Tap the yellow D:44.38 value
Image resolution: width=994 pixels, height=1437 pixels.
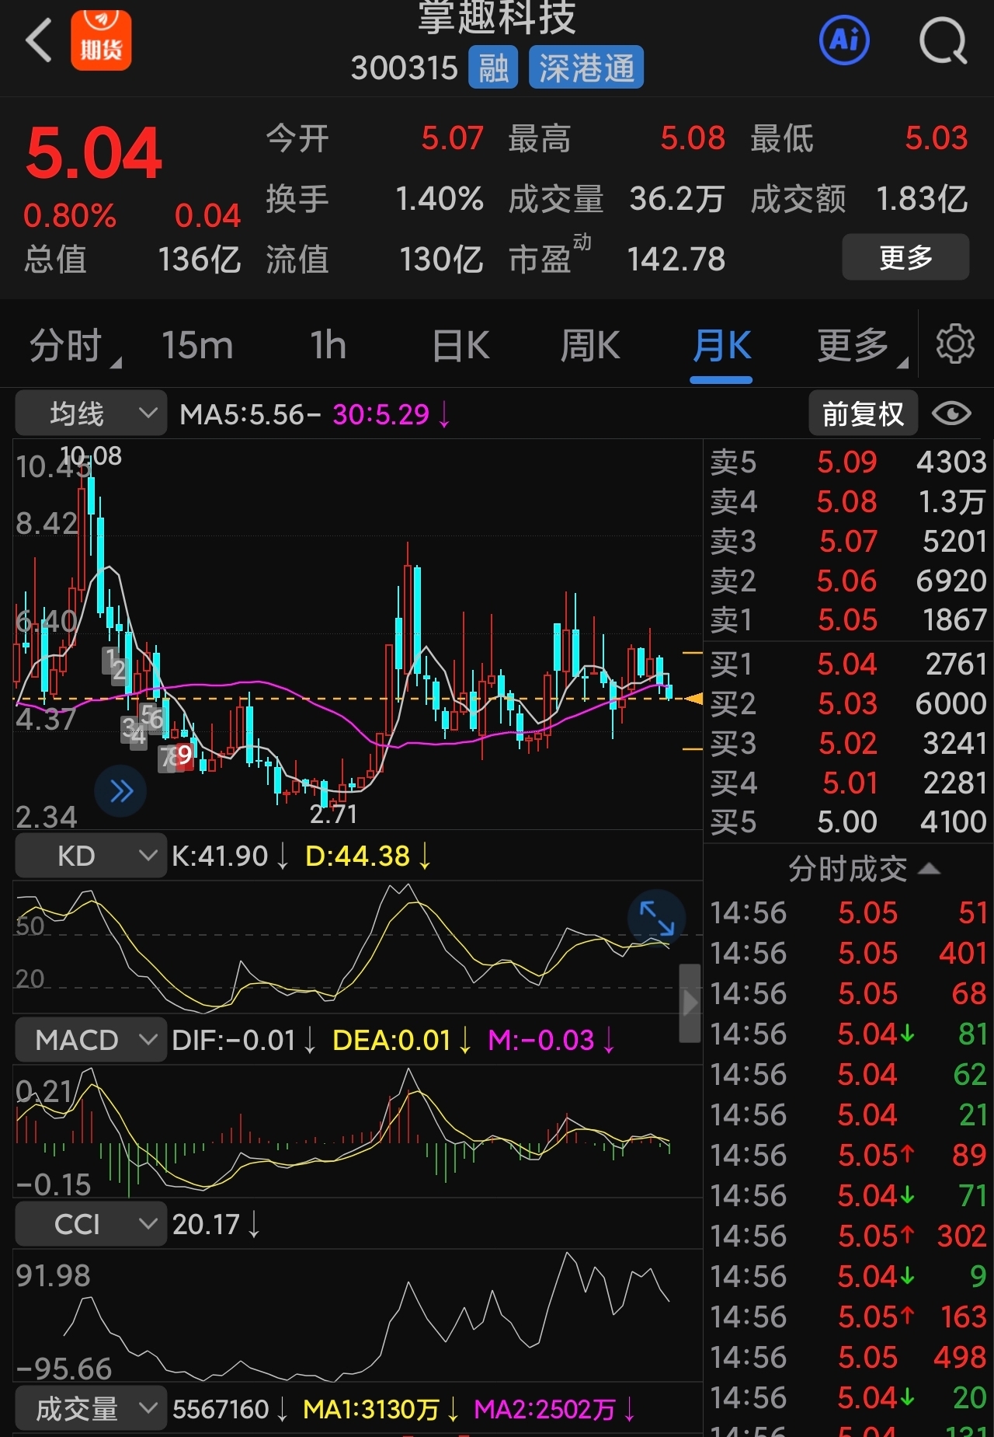coord(357,856)
